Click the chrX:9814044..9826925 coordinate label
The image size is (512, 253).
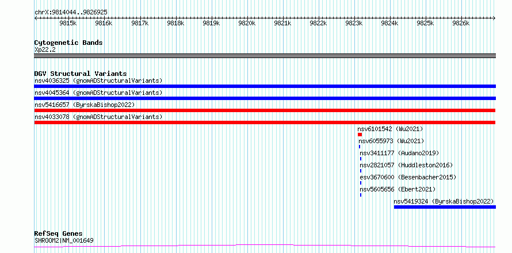tap(71, 13)
